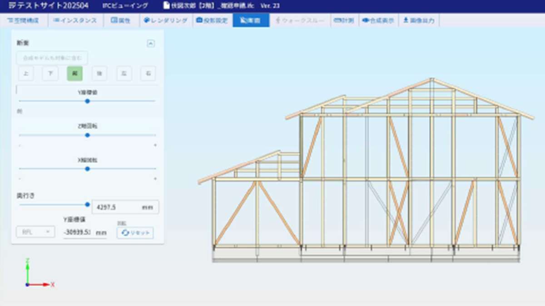Open 画像出力 (image export)

point(419,20)
